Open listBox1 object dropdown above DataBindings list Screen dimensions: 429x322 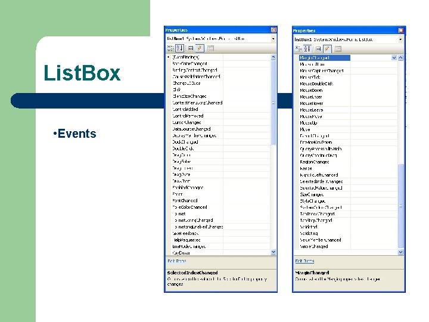click(273, 39)
